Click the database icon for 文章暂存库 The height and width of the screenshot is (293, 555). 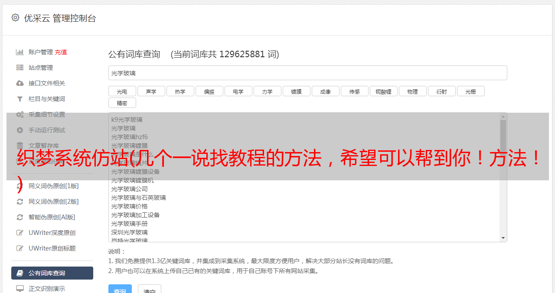(x=20, y=146)
